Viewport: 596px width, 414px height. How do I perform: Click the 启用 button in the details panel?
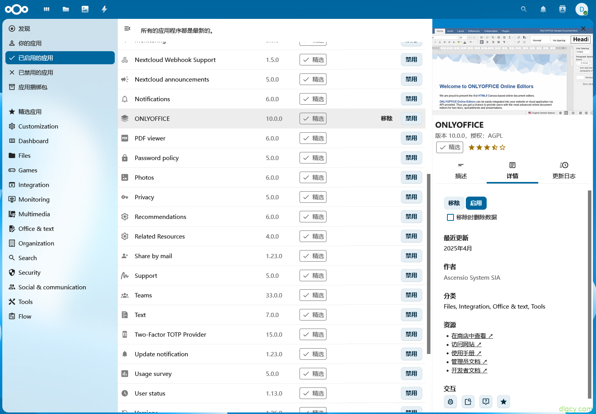(x=476, y=203)
